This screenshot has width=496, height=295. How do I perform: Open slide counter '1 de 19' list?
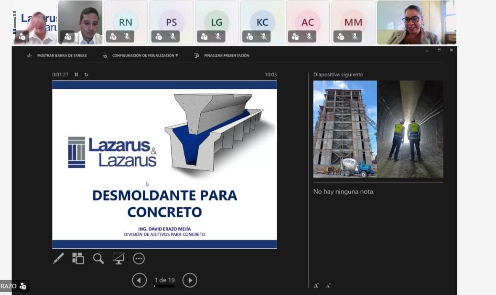coord(164,280)
